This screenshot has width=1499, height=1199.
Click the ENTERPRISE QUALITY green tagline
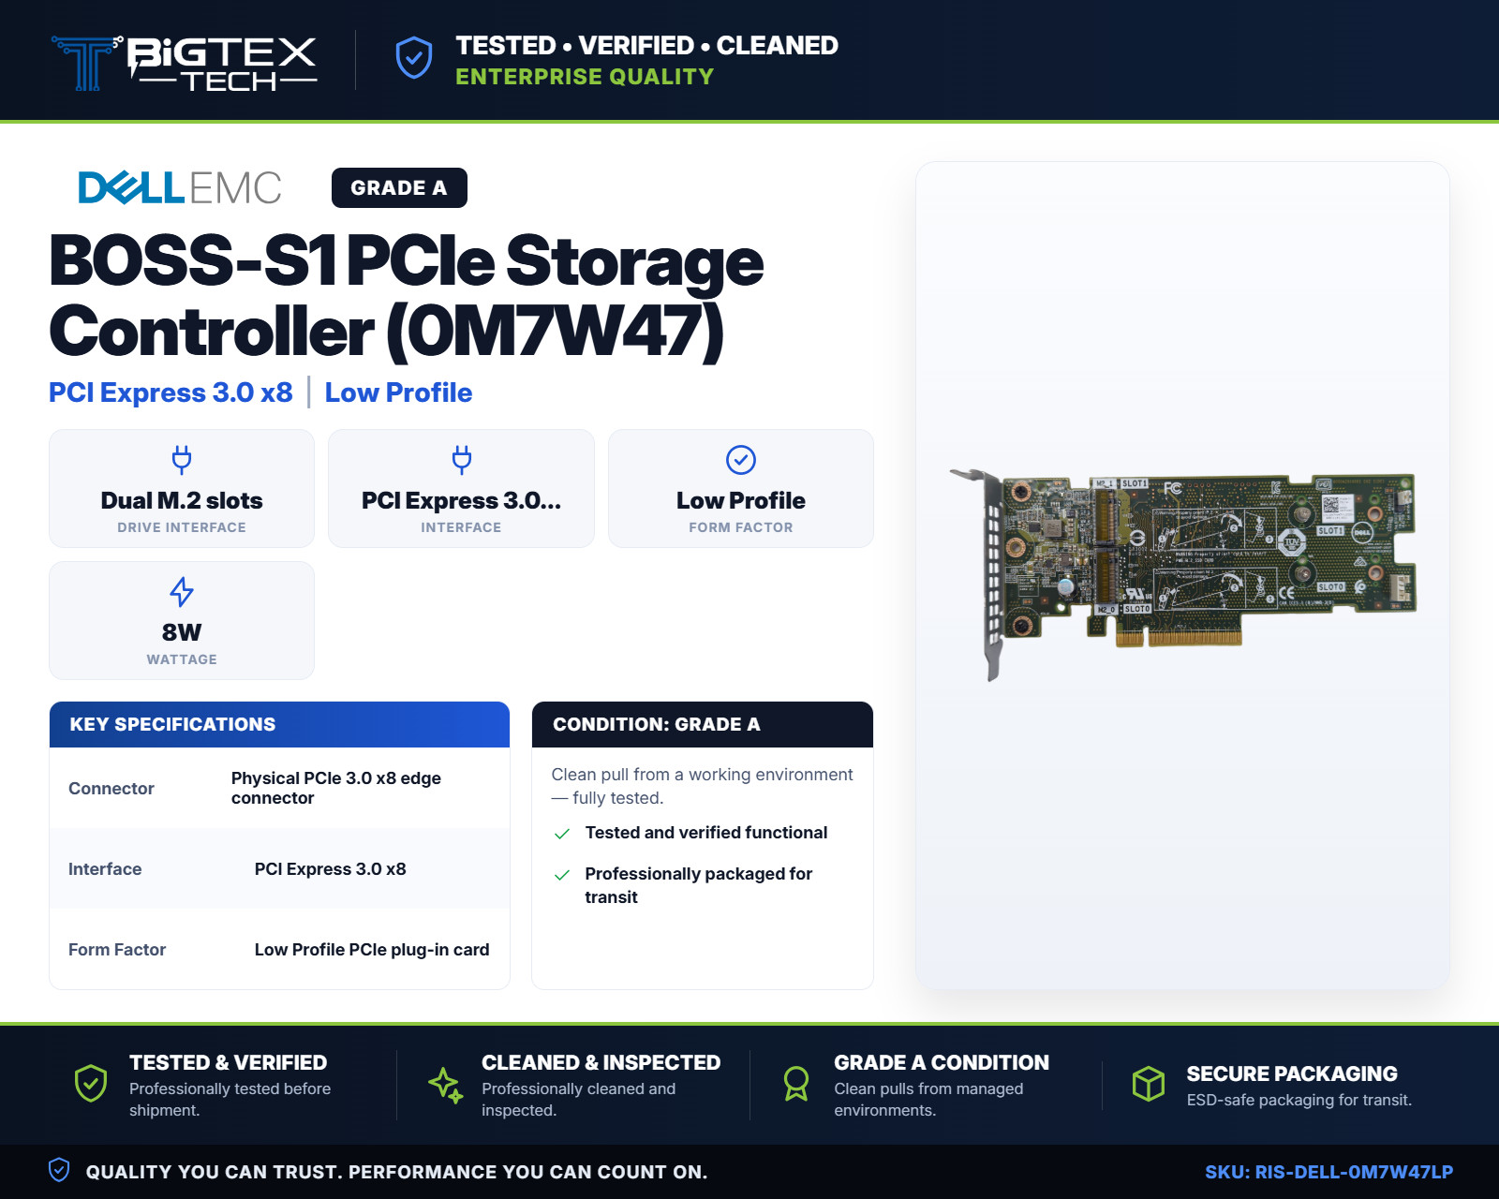tap(585, 77)
